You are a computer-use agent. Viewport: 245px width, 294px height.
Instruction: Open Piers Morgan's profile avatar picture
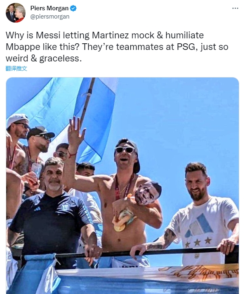(x=16, y=13)
